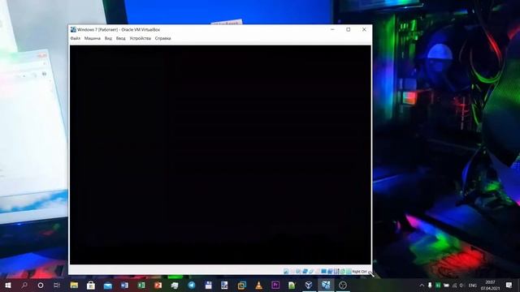Image resolution: width=520 pixels, height=292 pixels.
Task: Open Adobe Premiere Pro from taskbar
Action: coord(275,285)
